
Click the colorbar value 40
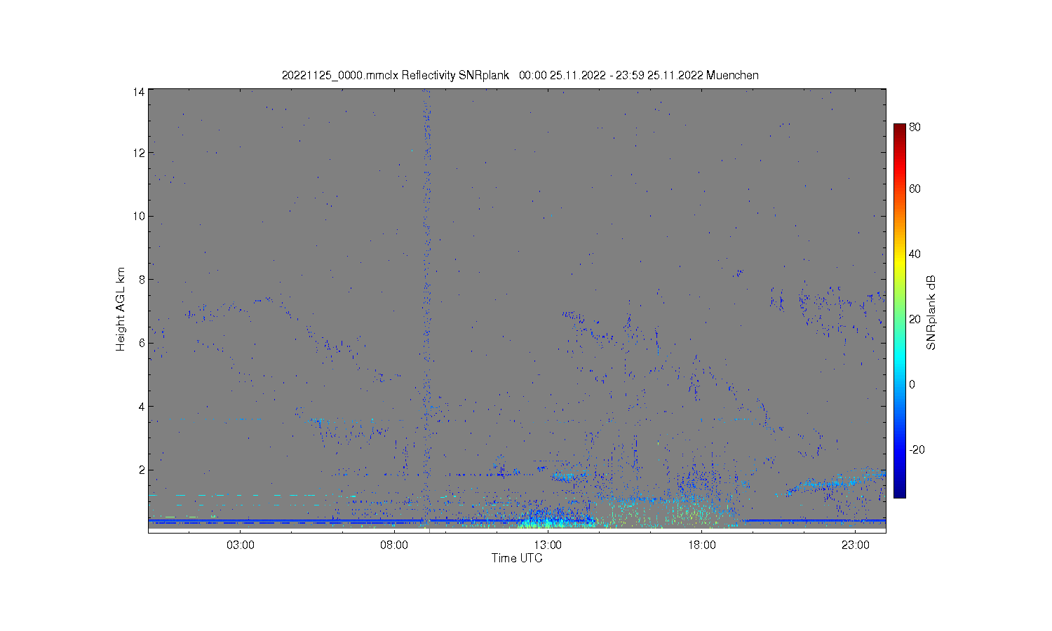pos(915,254)
